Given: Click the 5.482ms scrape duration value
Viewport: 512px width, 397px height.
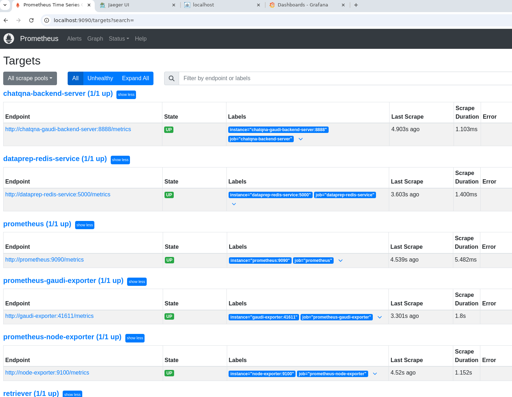Looking at the screenshot, I should (466, 260).
